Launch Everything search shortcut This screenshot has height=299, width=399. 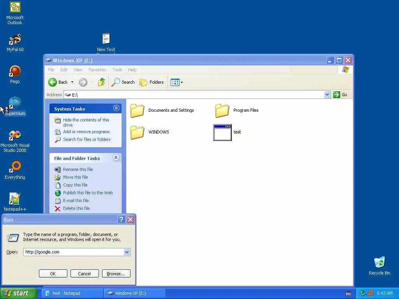15,170
